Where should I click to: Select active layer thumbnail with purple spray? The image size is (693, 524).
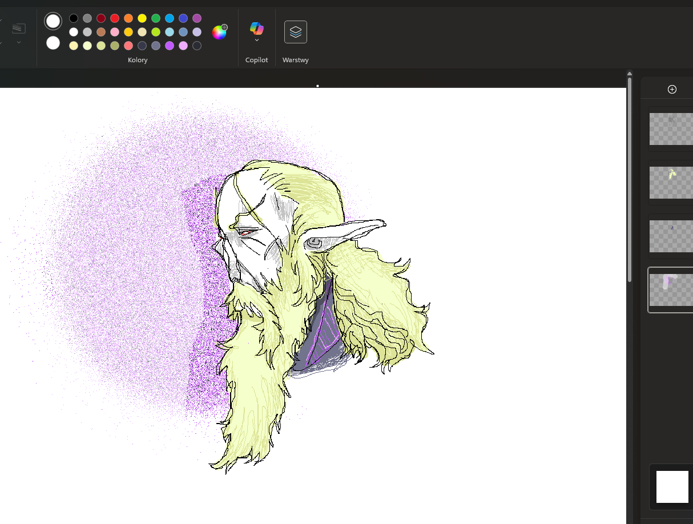pos(671,290)
